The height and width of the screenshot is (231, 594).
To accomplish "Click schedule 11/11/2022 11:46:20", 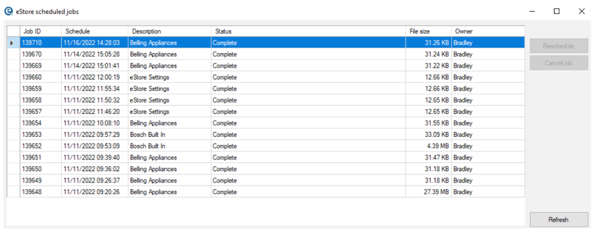I will (94, 112).
